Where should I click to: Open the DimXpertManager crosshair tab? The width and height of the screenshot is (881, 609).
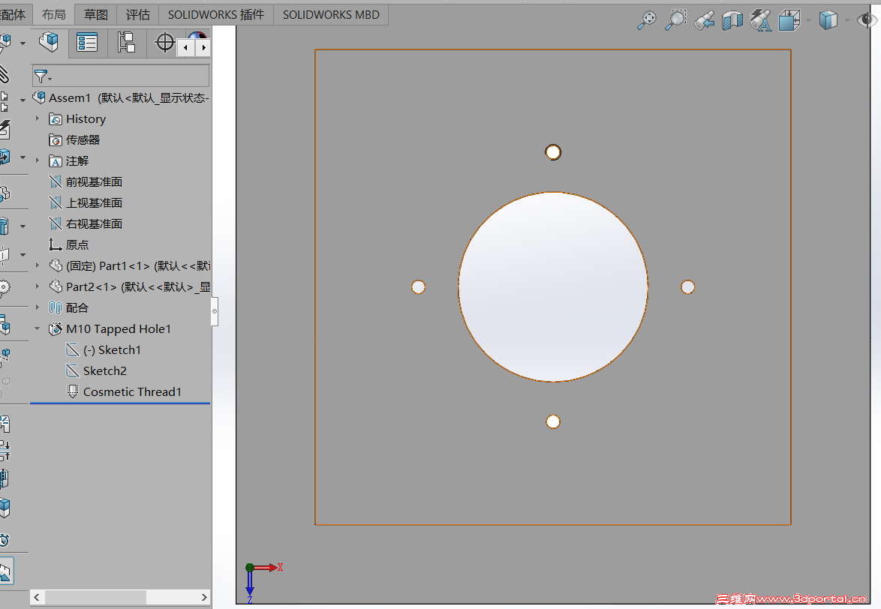[x=164, y=43]
